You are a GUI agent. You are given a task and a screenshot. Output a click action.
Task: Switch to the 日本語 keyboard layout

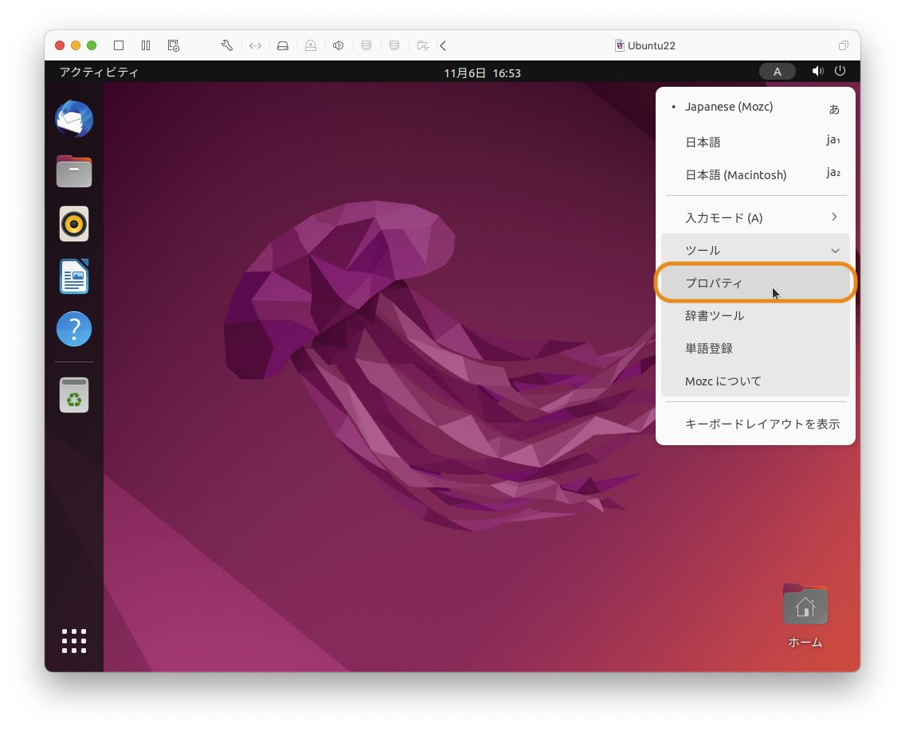(703, 142)
